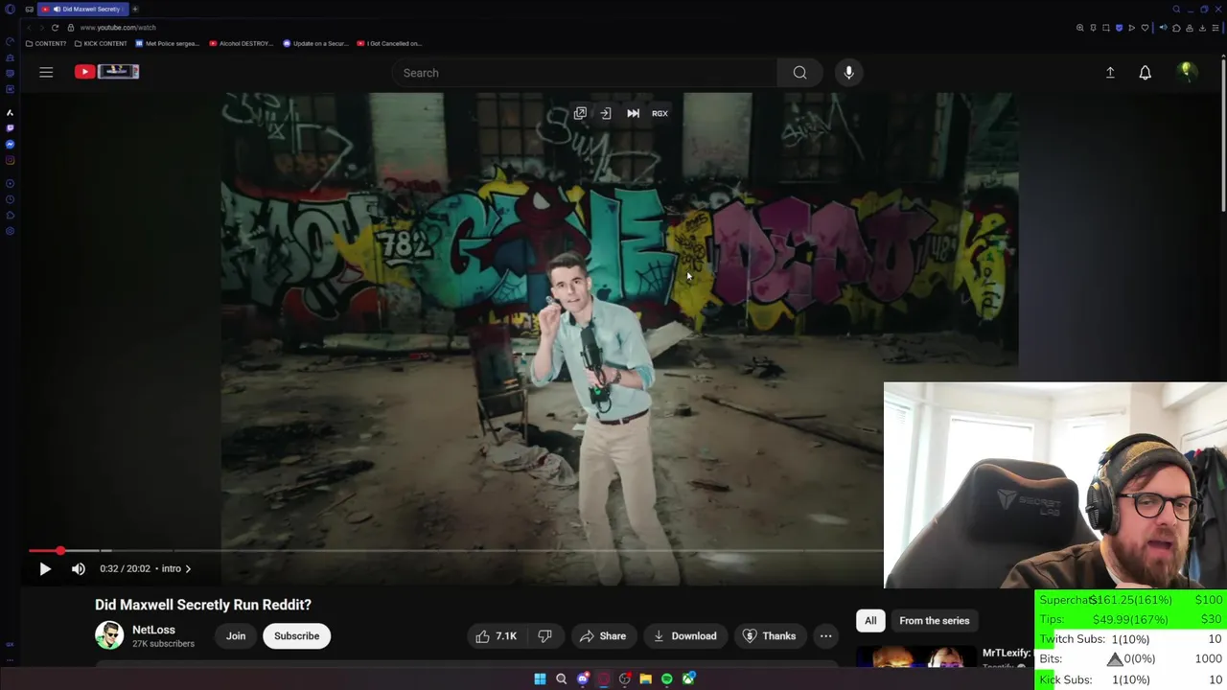The image size is (1227, 690).
Task: Open the more actions ellipsis menu
Action: coord(825,636)
